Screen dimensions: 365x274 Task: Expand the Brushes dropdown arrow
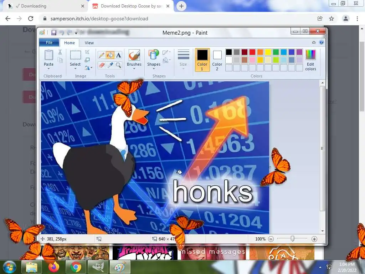(x=134, y=69)
